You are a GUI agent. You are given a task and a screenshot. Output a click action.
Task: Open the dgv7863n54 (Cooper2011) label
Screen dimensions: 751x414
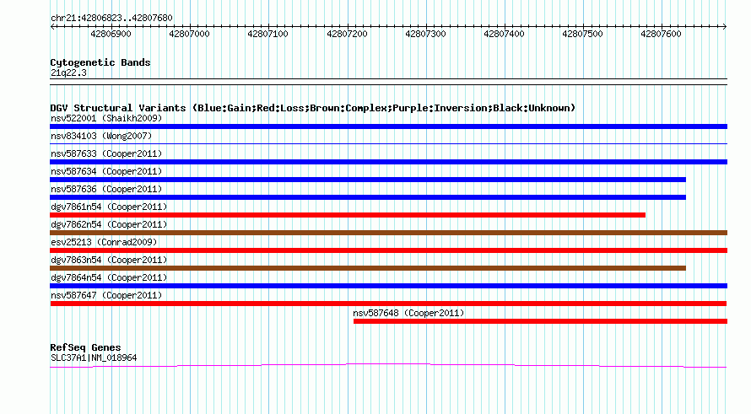pyautogui.click(x=109, y=260)
